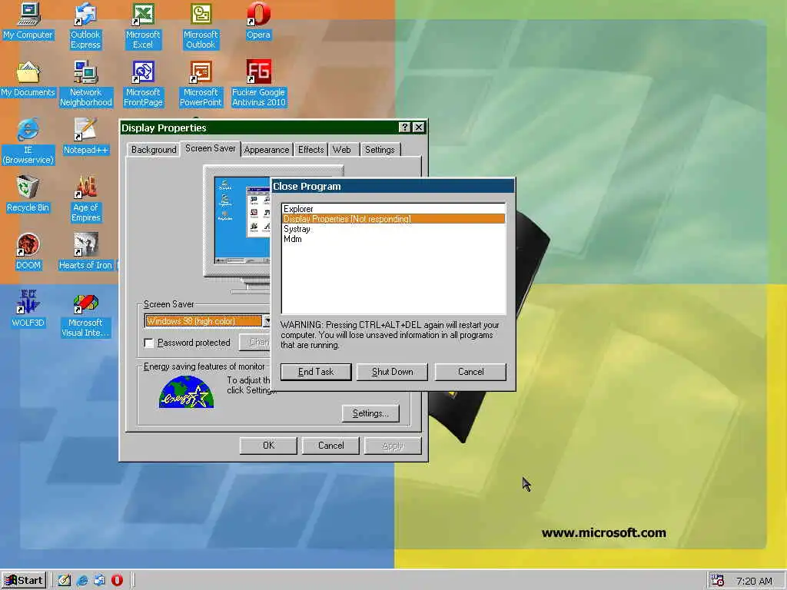The height and width of the screenshot is (590, 787).
Task: Select Explorer in task list
Action: [393, 209]
